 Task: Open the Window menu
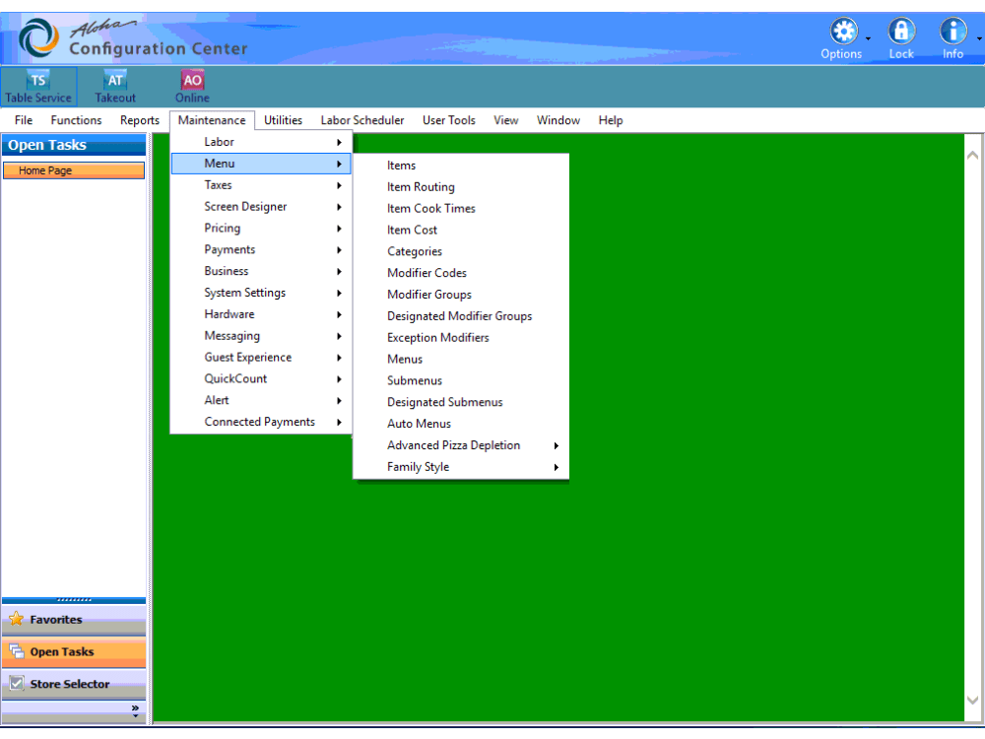[x=558, y=120]
